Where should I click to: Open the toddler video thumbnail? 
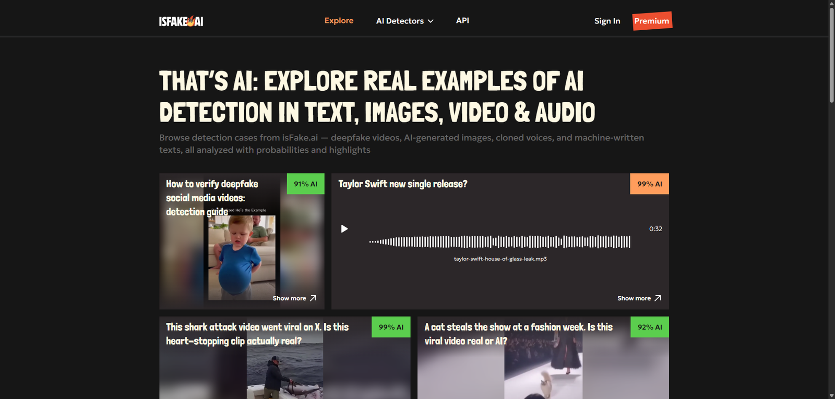[242, 257]
